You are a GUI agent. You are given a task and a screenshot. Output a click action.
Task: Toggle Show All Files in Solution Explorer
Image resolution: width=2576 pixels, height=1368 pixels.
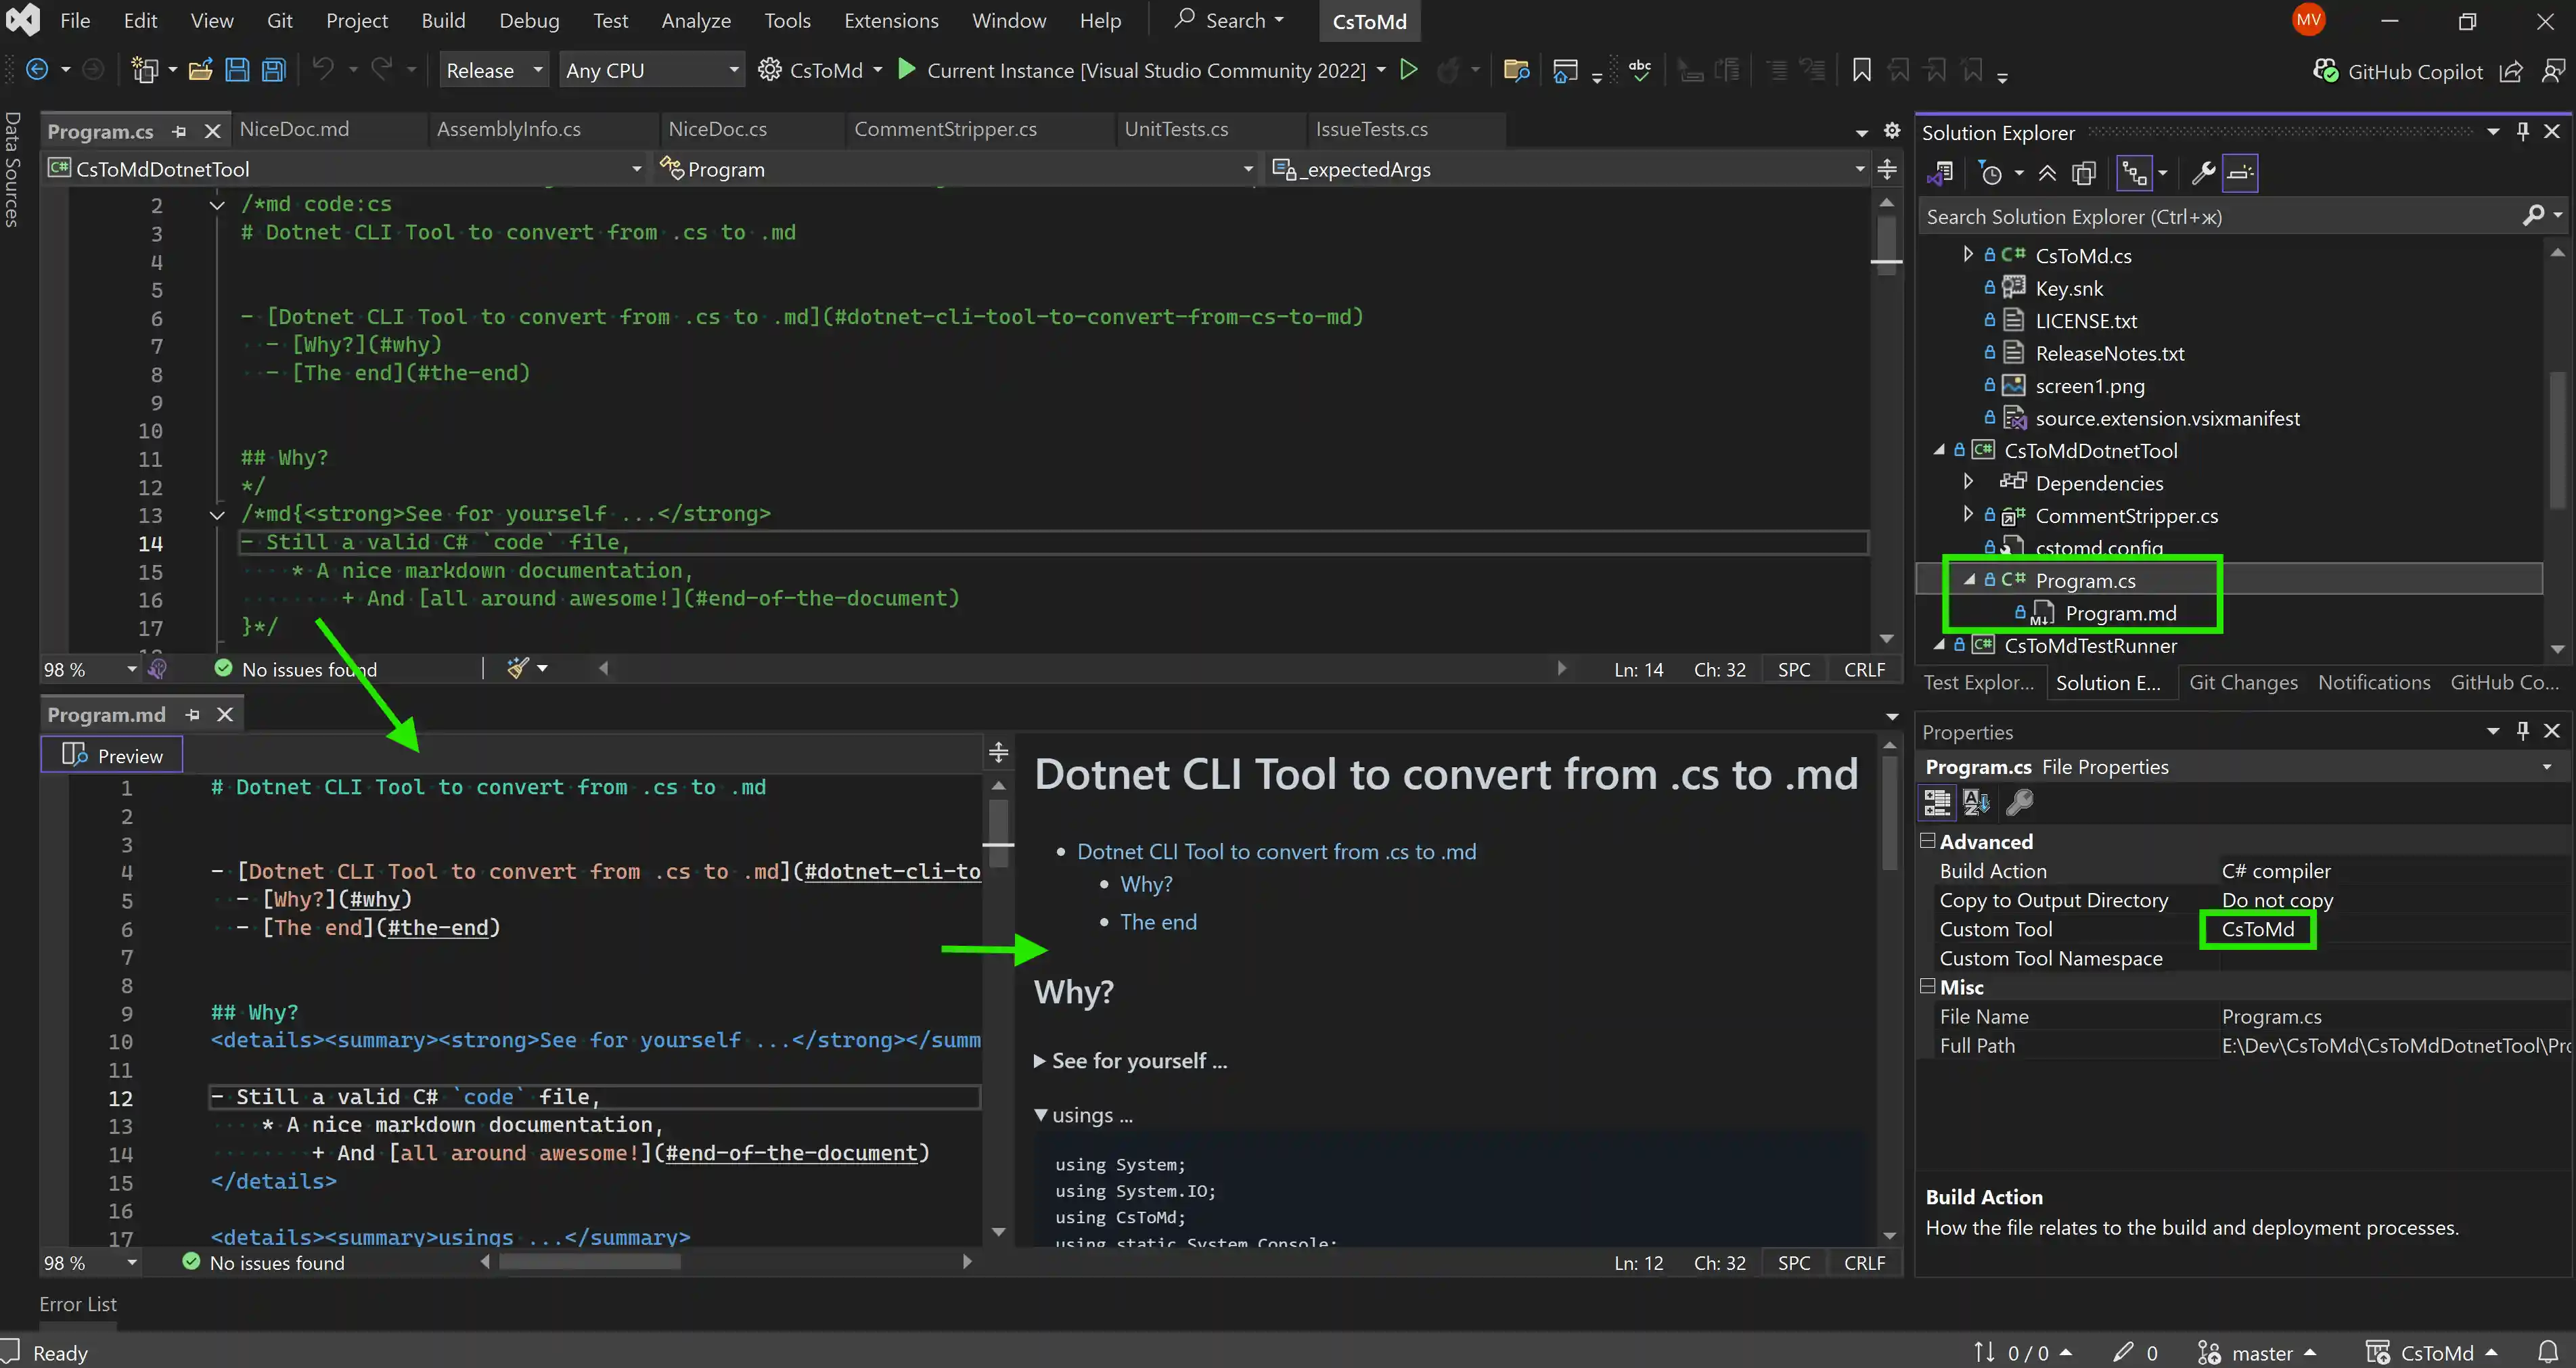coord(2084,172)
